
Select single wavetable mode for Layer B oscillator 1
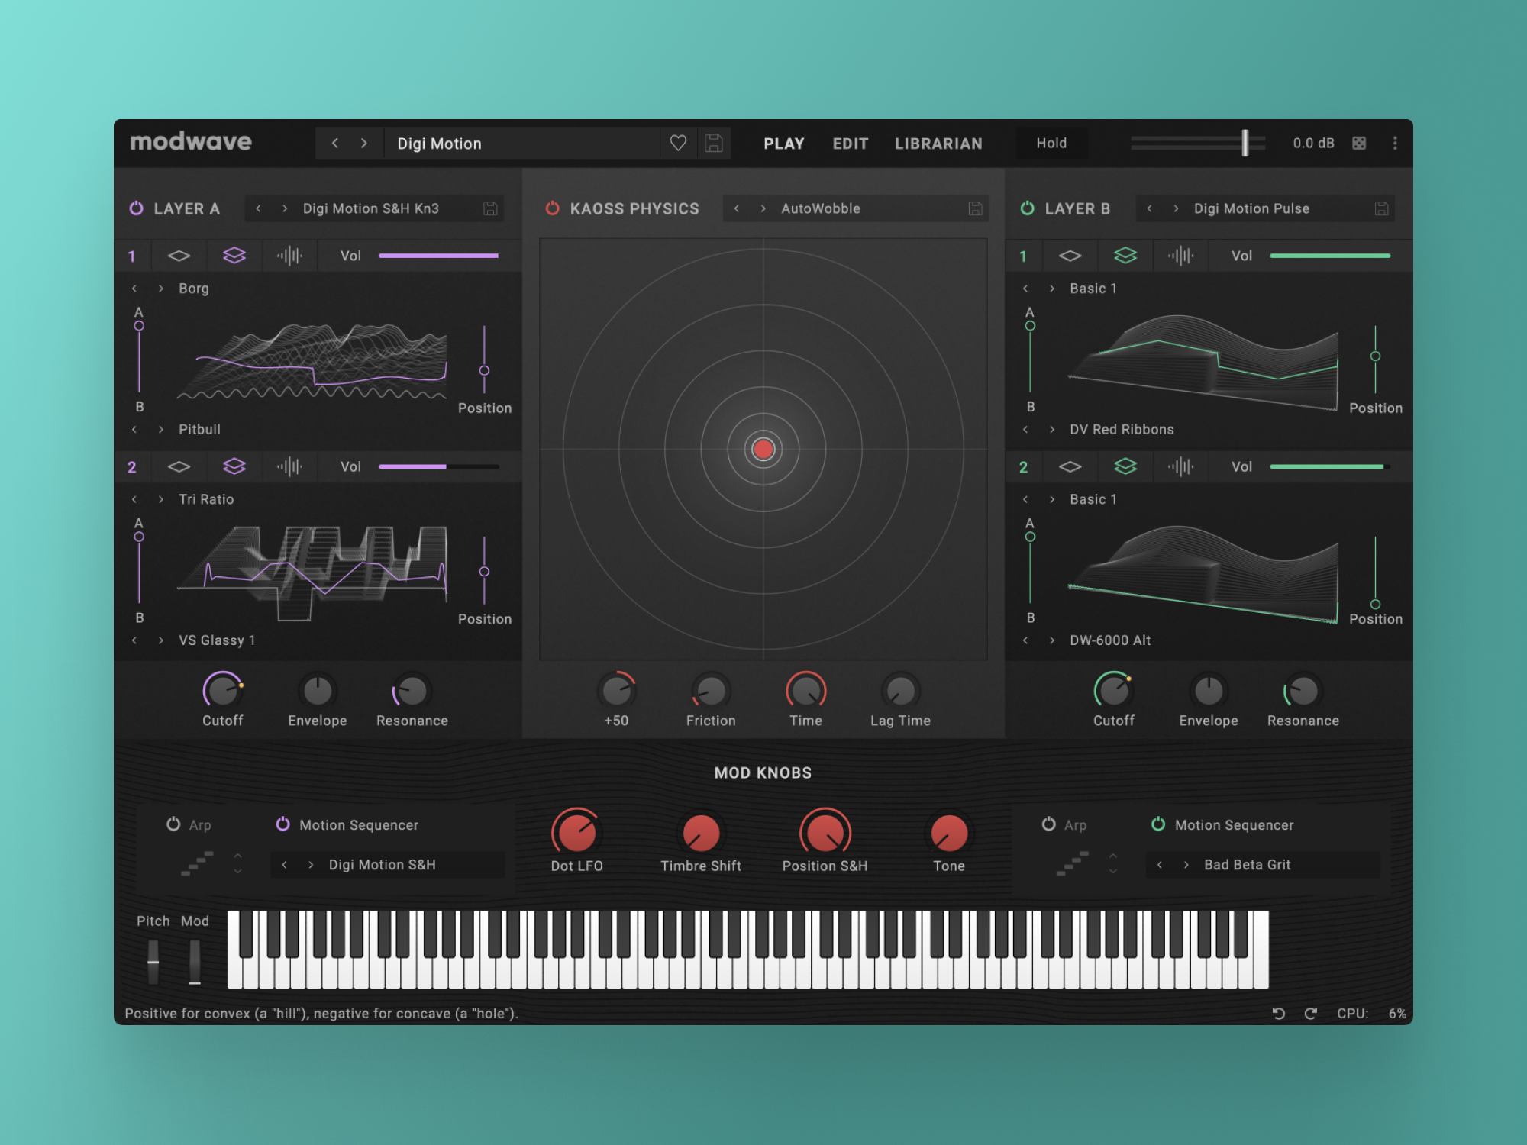(x=1070, y=256)
